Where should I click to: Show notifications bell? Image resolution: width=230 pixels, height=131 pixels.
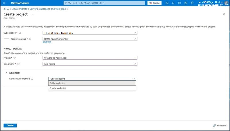(173, 3)
